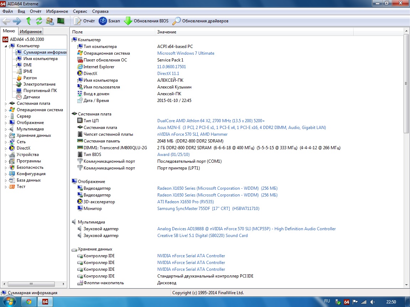The height and width of the screenshot is (307, 410).
Task: Go back with the left arrow toolbar icon
Action: [x=6, y=21]
